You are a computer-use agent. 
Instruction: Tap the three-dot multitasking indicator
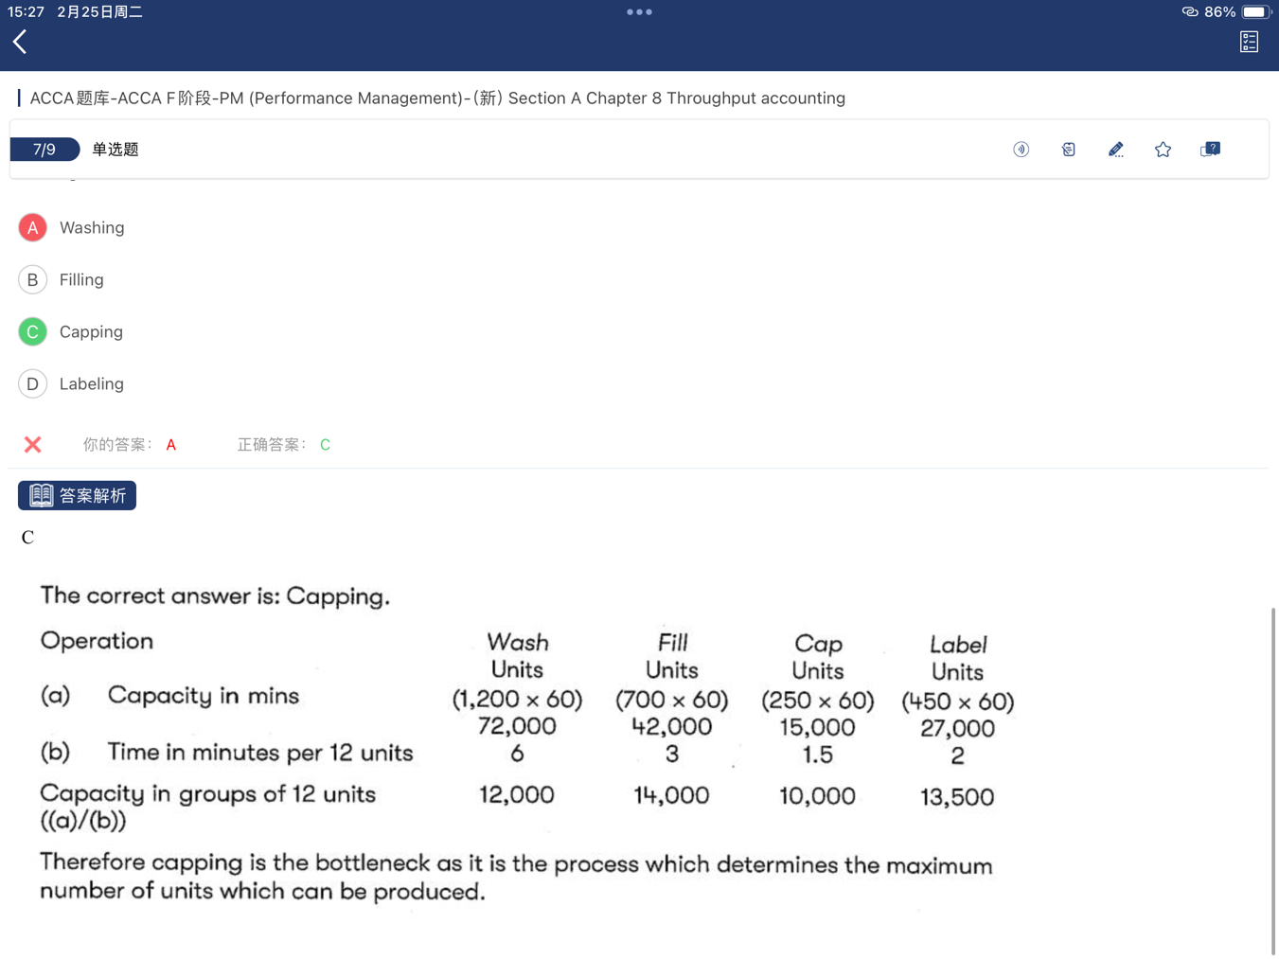[x=639, y=12]
